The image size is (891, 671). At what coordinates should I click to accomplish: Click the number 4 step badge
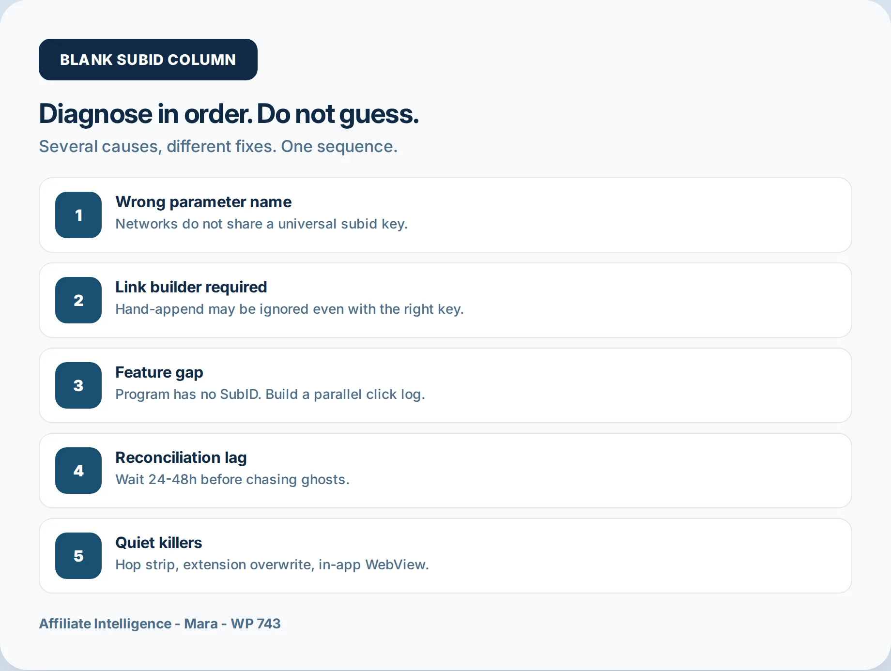click(x=78, y=471)
